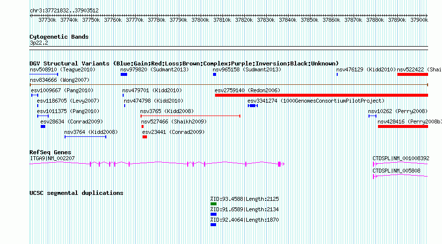Select the blue esv28634 gain block

(43, 126)
